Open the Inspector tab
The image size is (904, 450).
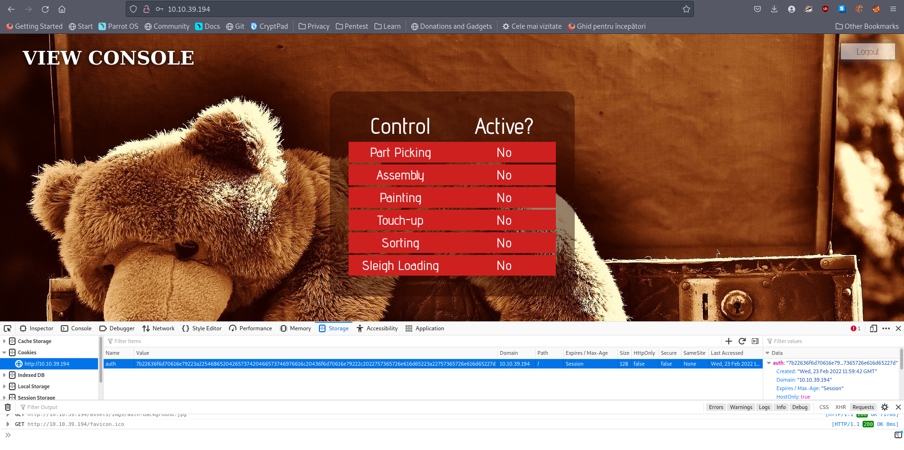point(37,328)
